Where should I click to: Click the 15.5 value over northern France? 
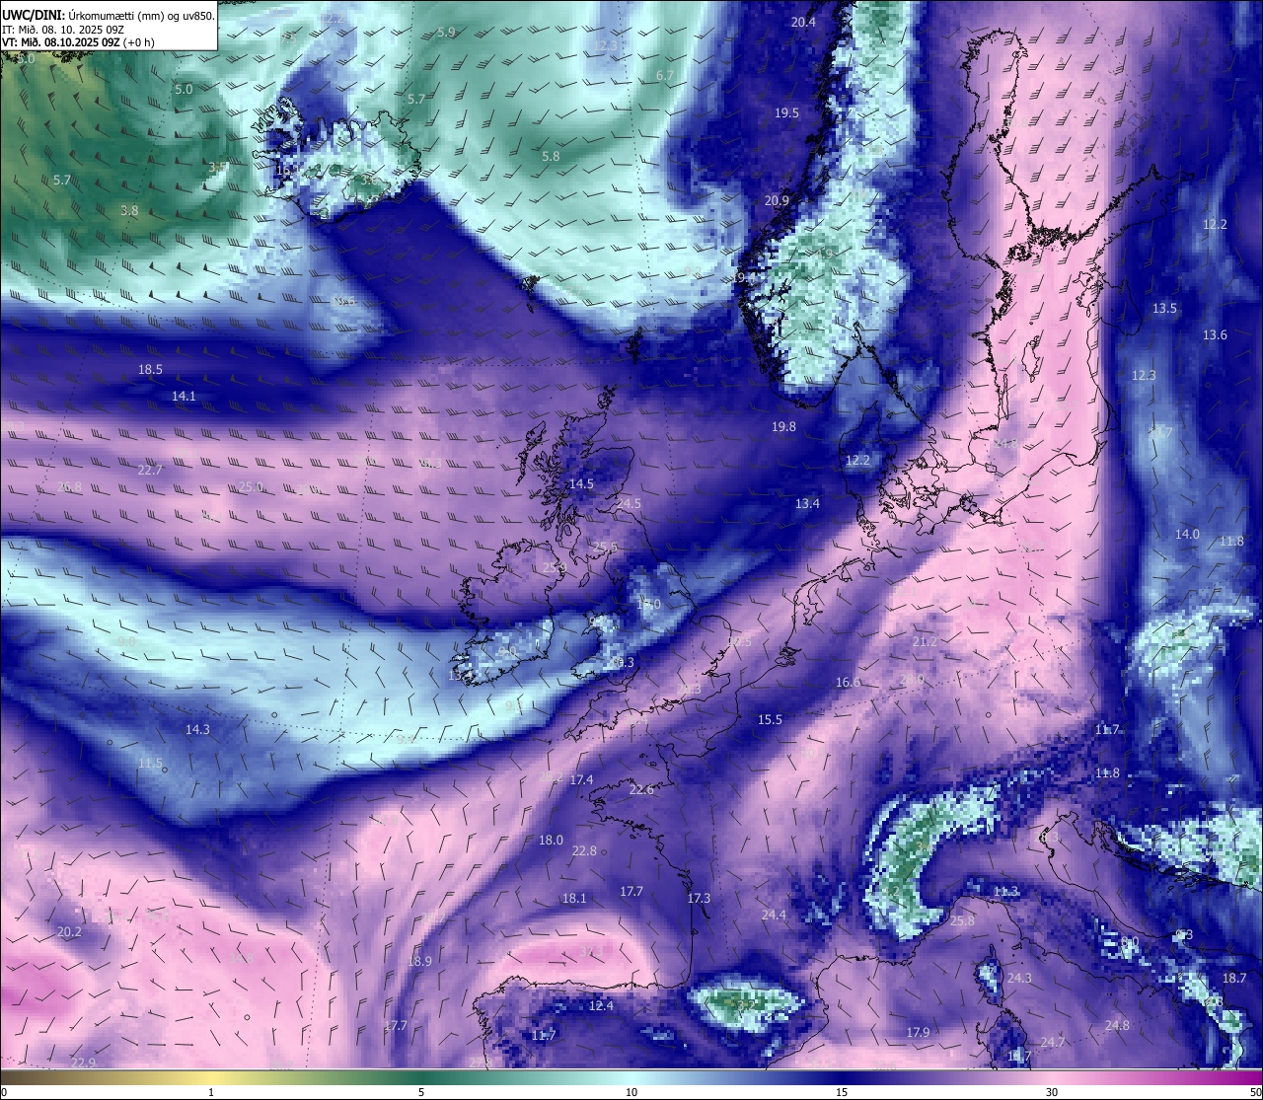[x=770, y=719]
